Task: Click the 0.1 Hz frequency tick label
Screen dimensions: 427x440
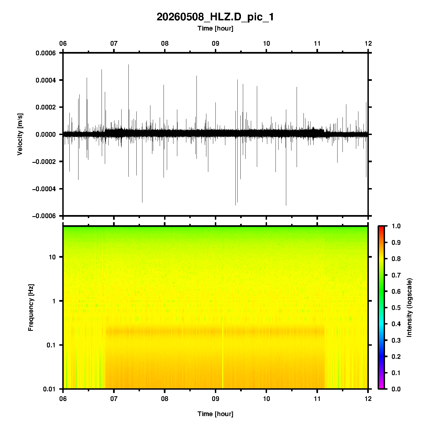Action: [x=51, y=345]
